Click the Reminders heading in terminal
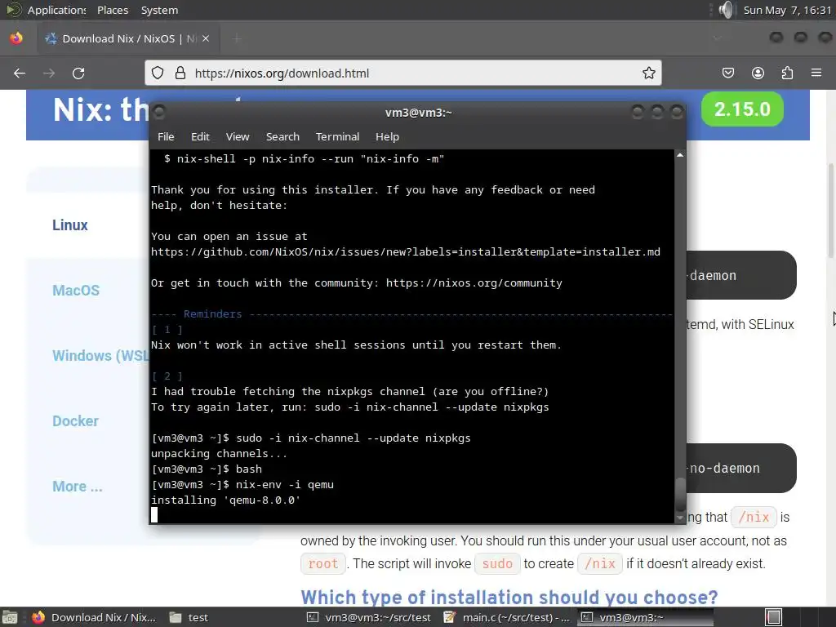Image resolution: width=836 pixels, height=627 pixels. coord(212,314)
